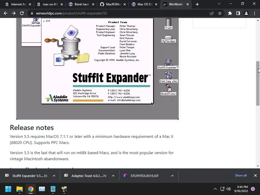Close the Internet Archive tab
Screen dimensions: 260x195
tap(30, 4)
